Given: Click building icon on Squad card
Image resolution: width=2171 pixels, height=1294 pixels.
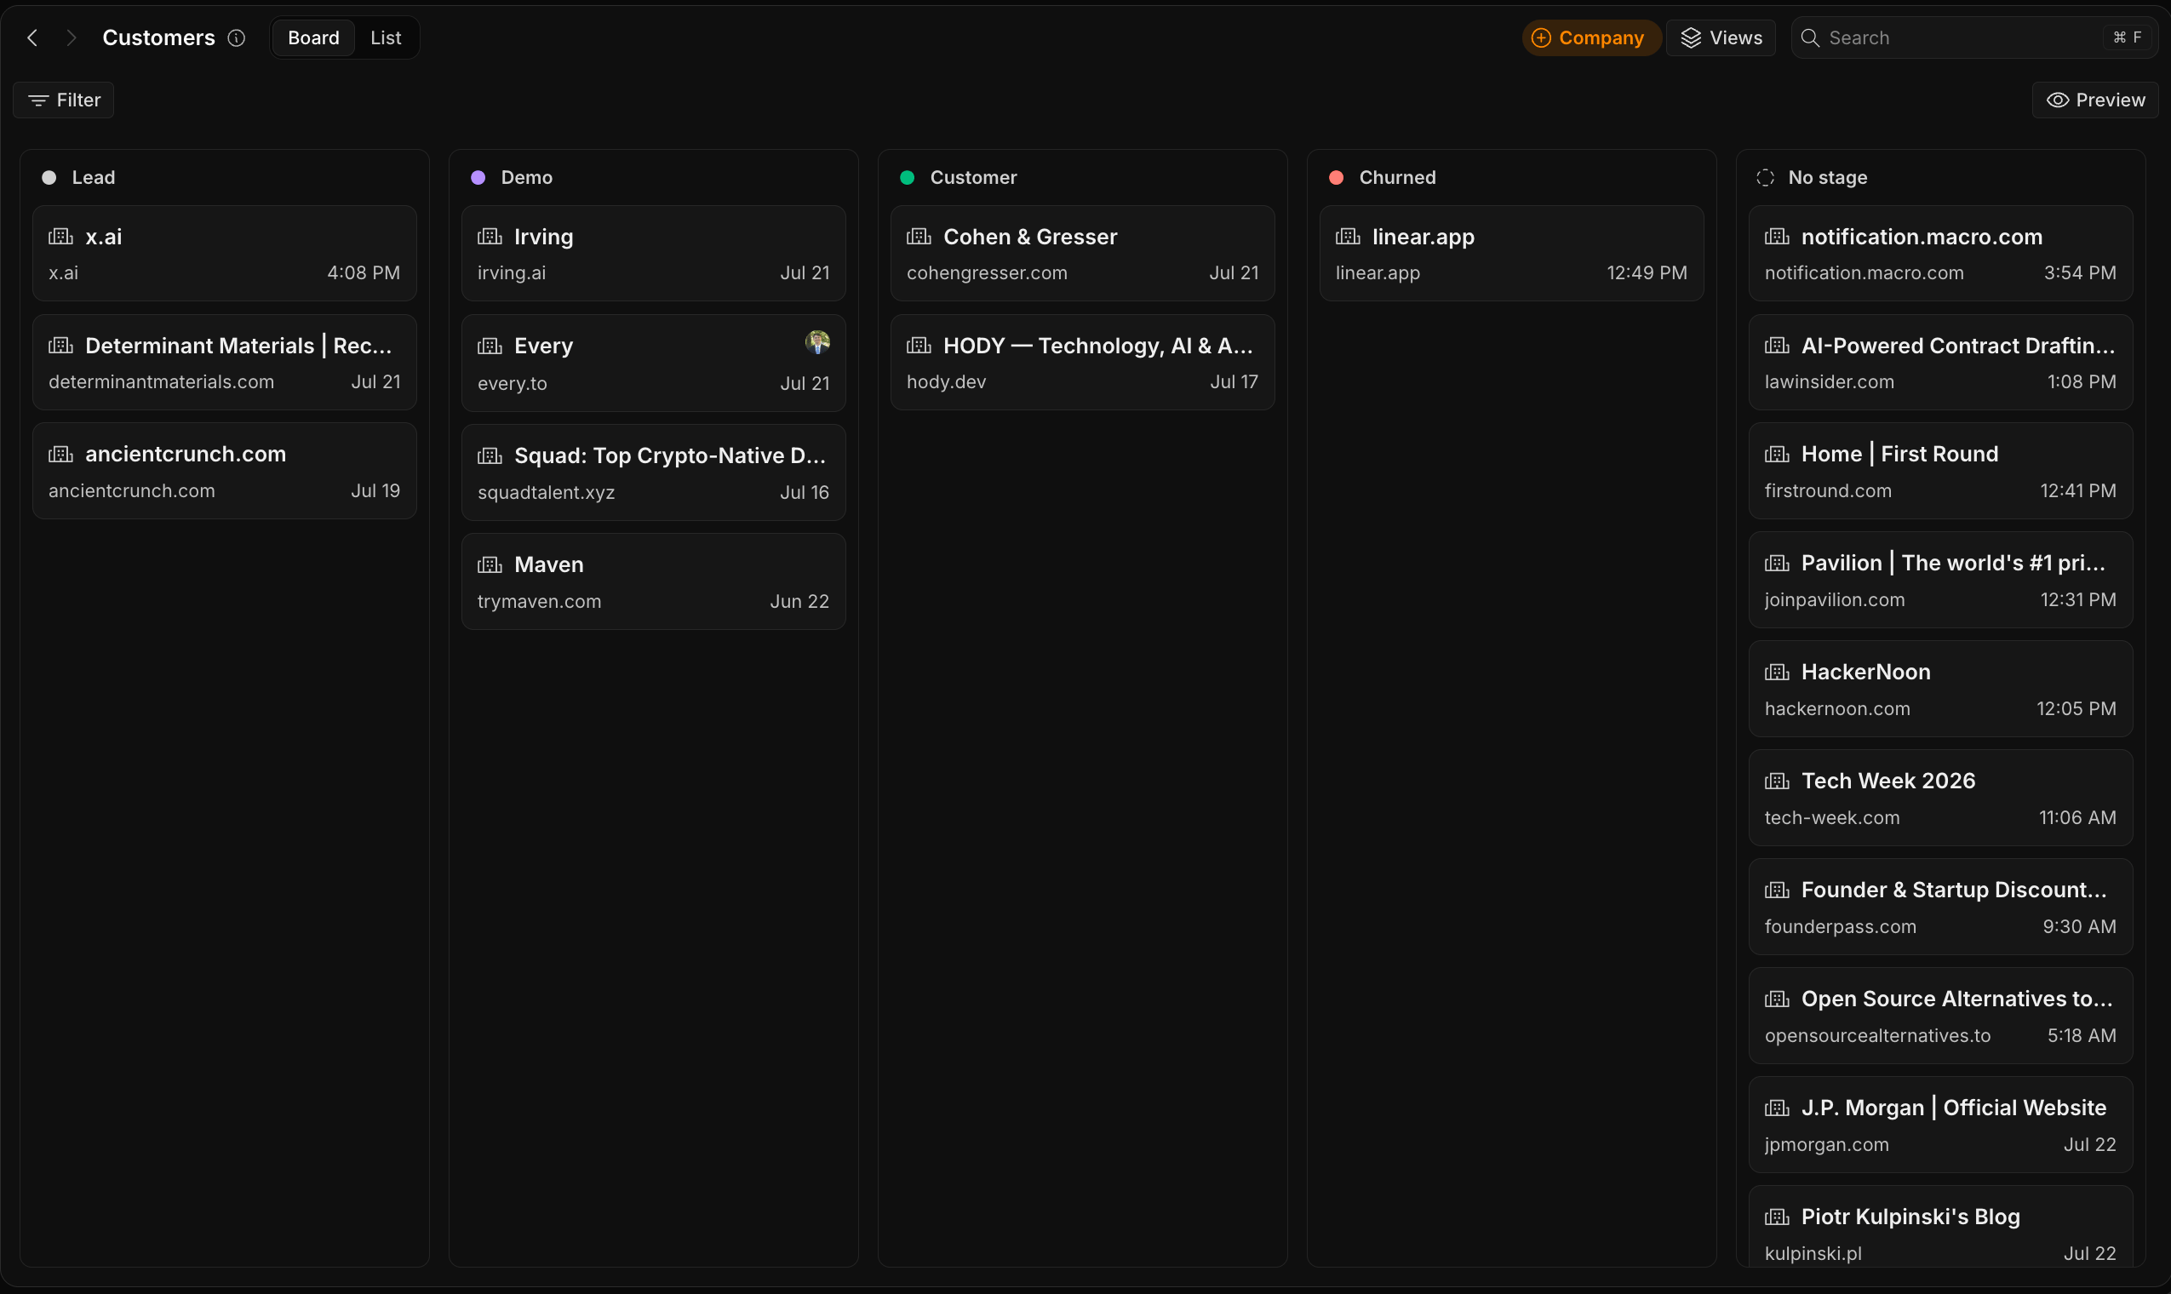Looking at the screenshot, I should point(490,456).
